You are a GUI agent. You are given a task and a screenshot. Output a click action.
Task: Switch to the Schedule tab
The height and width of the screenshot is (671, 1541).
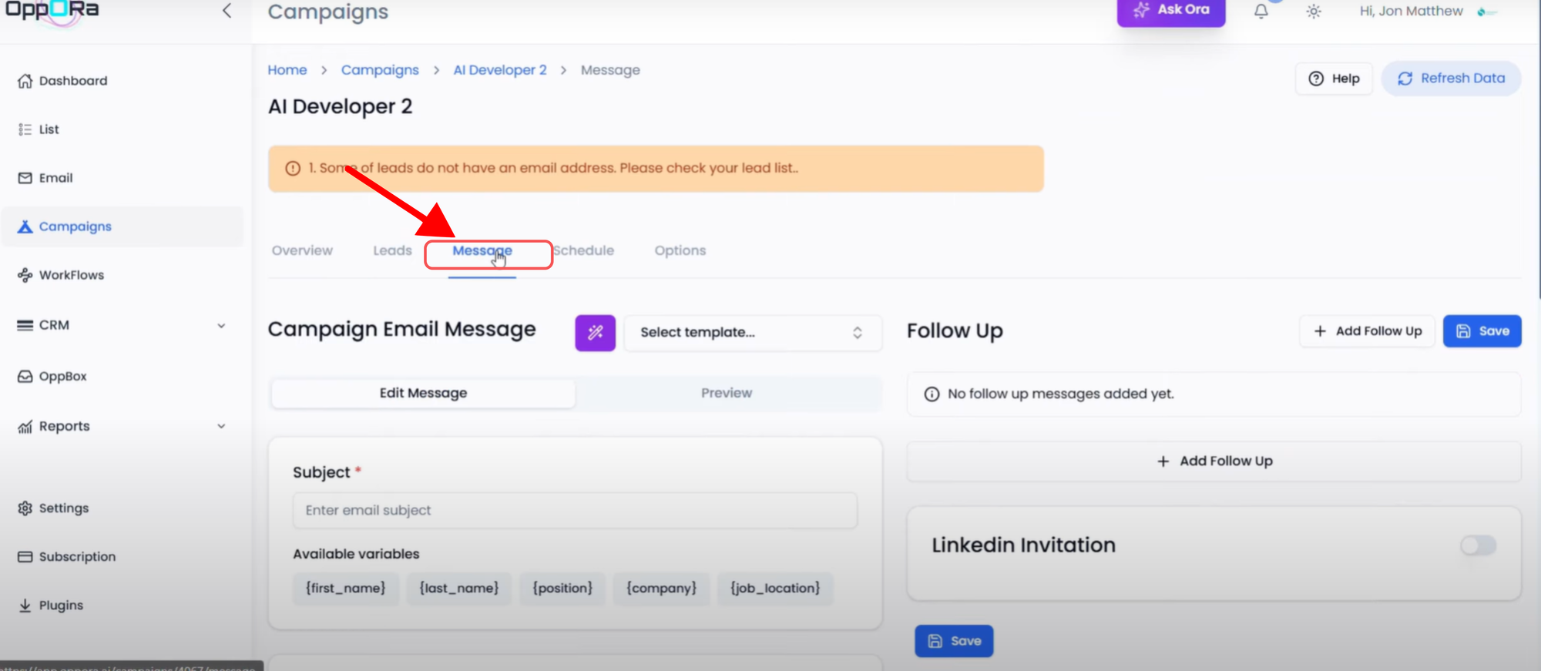pos(584,250)
